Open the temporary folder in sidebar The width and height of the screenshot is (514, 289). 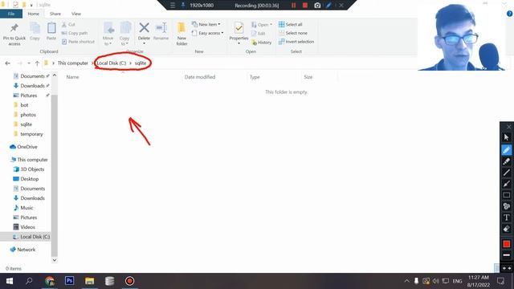tap(31, 134)
